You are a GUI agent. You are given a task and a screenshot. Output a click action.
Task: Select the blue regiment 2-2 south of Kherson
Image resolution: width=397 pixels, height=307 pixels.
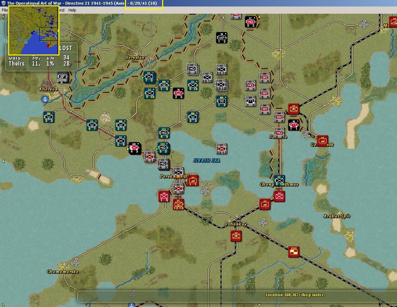coord(49,117)
